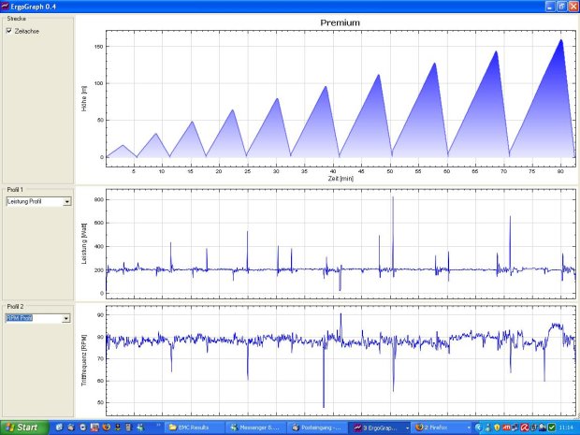Show hidden tray icons with the blue arrow
This screenshot has width=580, height=435.
pyautogui.click(x=469, y=428)
